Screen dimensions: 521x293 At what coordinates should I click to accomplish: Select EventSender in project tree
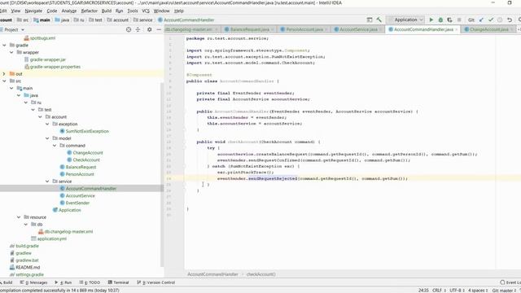click(77, 203)
